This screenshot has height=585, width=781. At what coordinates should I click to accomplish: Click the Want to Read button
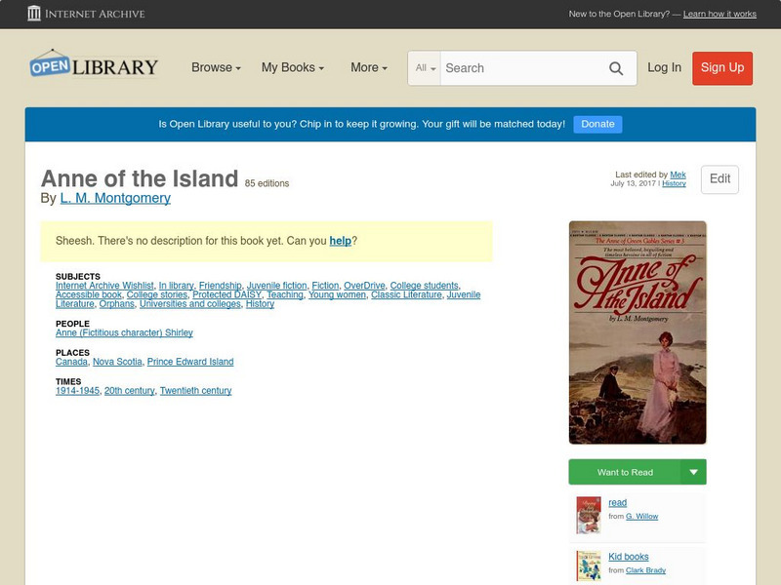pos(625,472)
